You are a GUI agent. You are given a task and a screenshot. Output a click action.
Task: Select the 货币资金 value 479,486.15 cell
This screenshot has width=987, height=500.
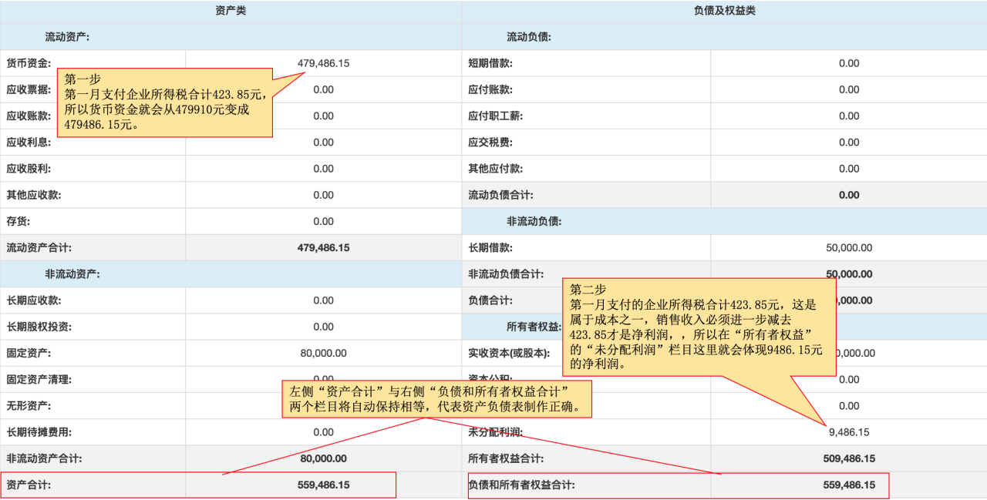click(323, 63)
